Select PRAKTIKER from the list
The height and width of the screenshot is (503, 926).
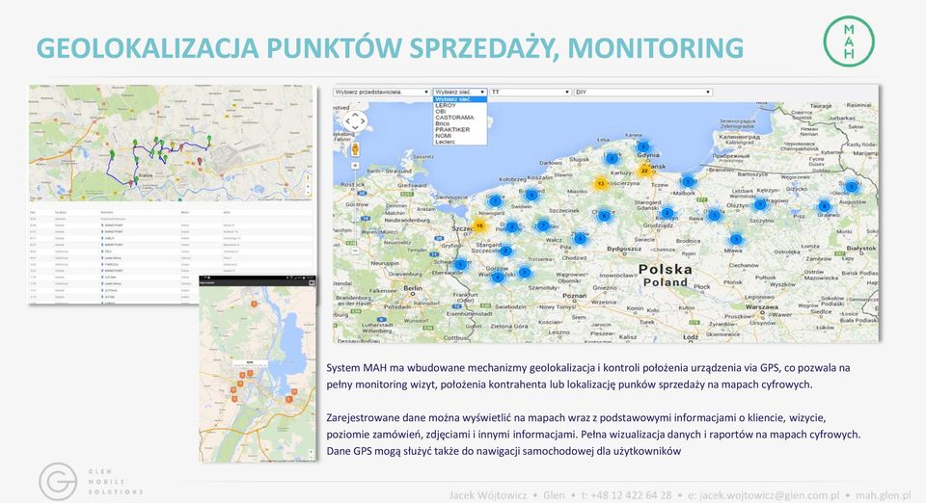460,129
